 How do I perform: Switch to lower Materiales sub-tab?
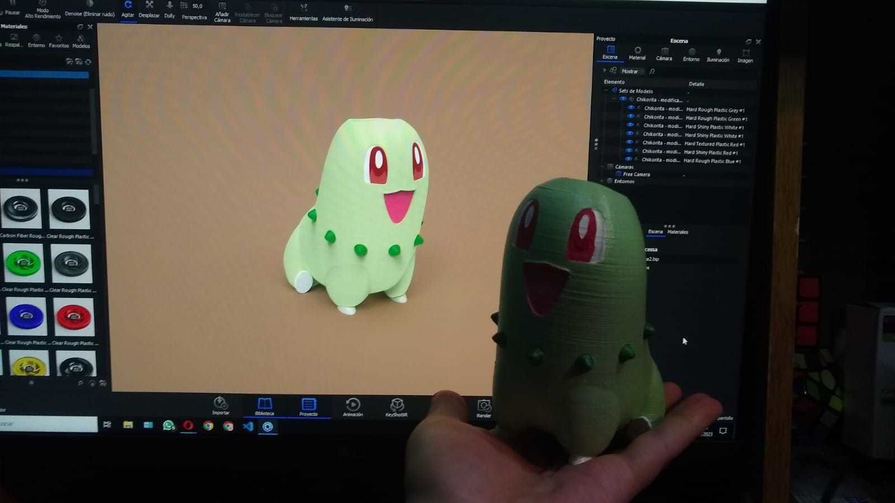[678, 232]
